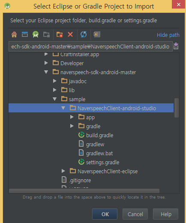Click build.gradle's green Gradle icon
186x223 pixels.
(81, 135)
